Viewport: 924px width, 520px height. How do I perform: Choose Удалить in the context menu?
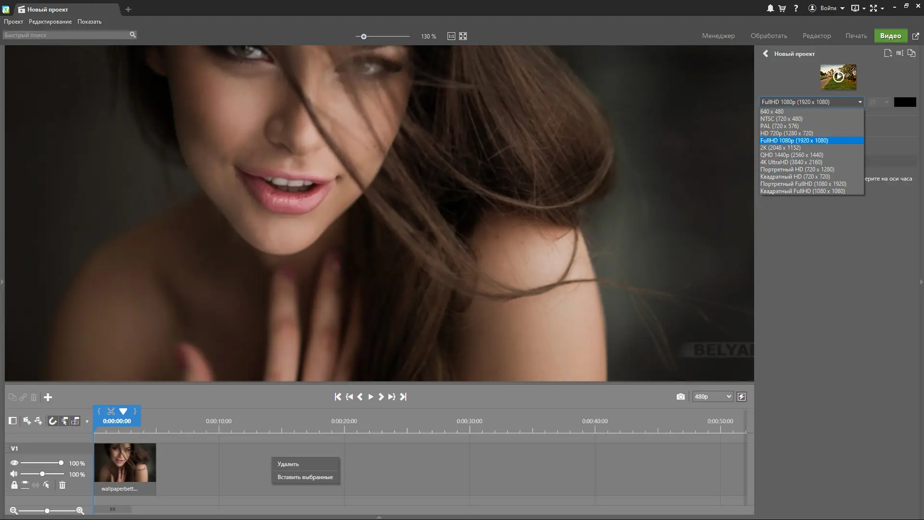coord(288,464)
